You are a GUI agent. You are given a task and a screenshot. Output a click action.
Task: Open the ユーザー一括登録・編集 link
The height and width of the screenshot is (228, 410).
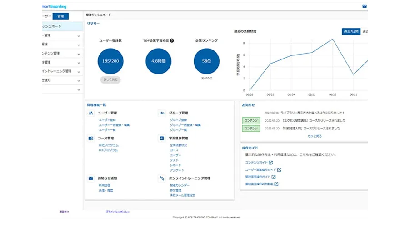[x=114, y=125]
